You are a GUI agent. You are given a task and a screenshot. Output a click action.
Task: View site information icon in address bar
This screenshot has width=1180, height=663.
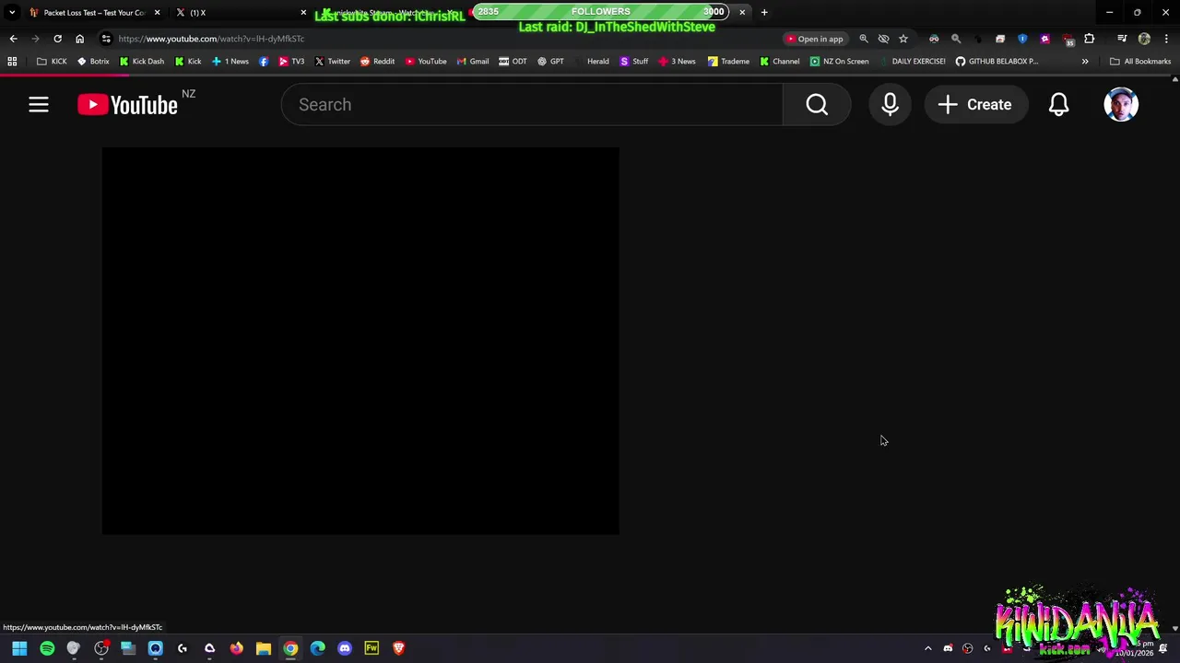(x=106, y=39)
